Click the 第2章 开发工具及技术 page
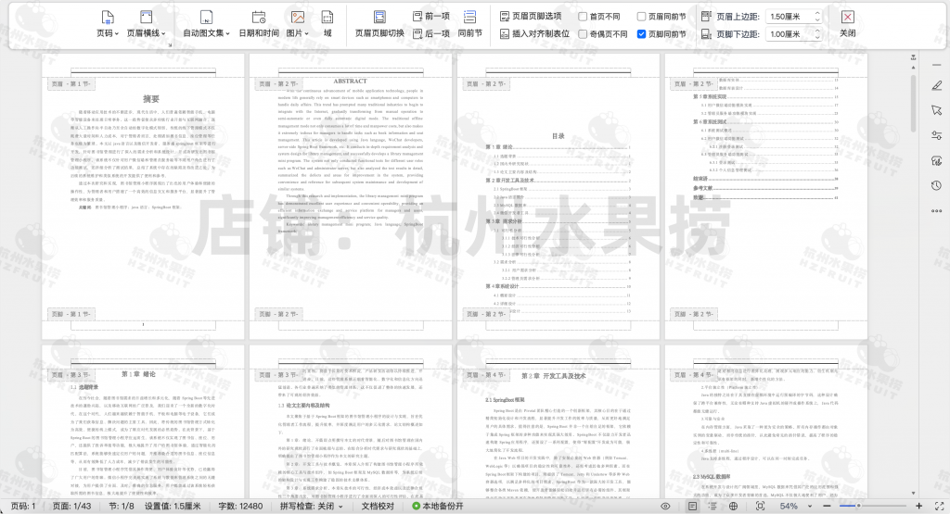 click(558, 421)
